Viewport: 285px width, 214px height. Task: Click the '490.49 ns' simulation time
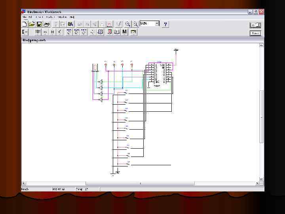tap(58, 189)
